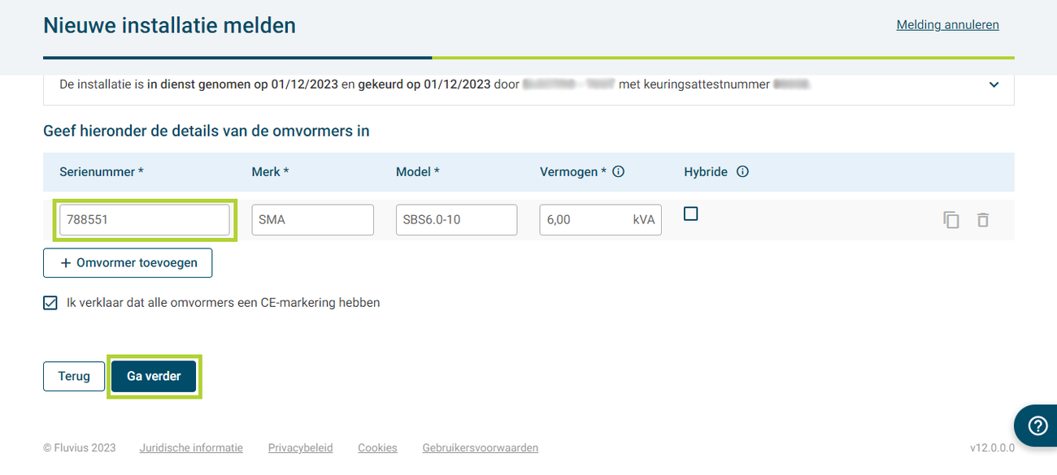Open the Cookies footer link
This screenshot has height=475, width=1057.
377,448
